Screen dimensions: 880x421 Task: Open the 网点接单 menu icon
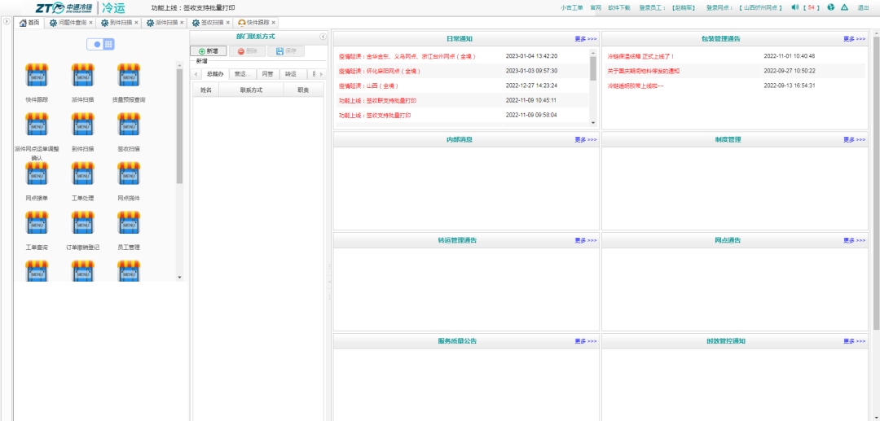tap(37, 173)
